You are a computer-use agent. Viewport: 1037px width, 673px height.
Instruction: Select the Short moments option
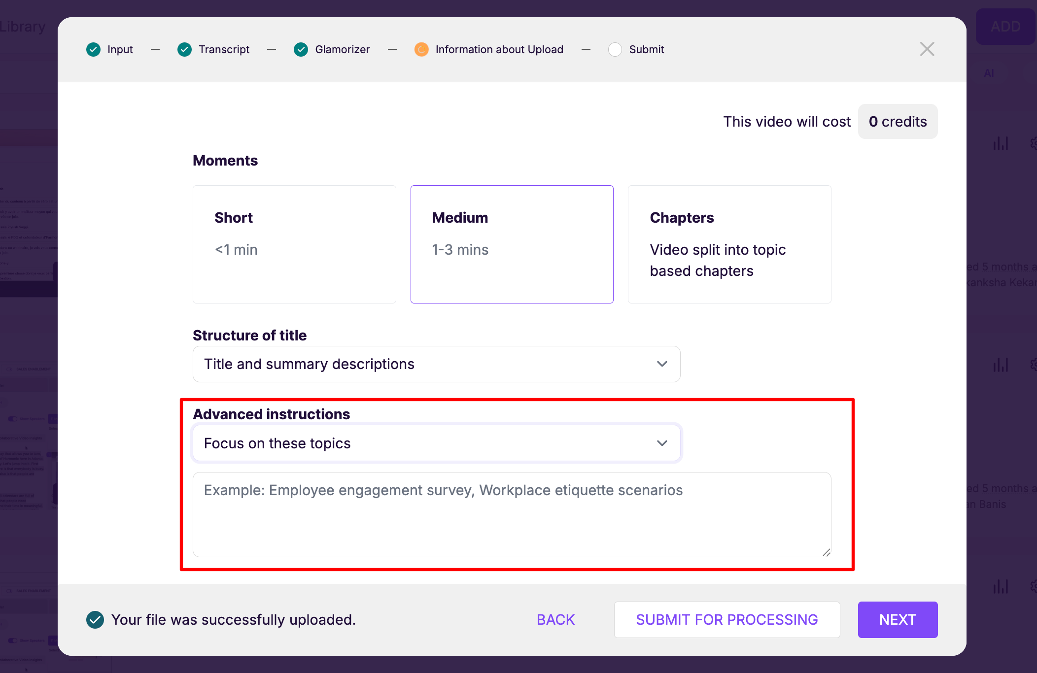pos(294,244)
